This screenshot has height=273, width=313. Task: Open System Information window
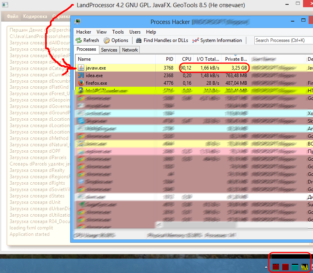[x=217, y=40]
